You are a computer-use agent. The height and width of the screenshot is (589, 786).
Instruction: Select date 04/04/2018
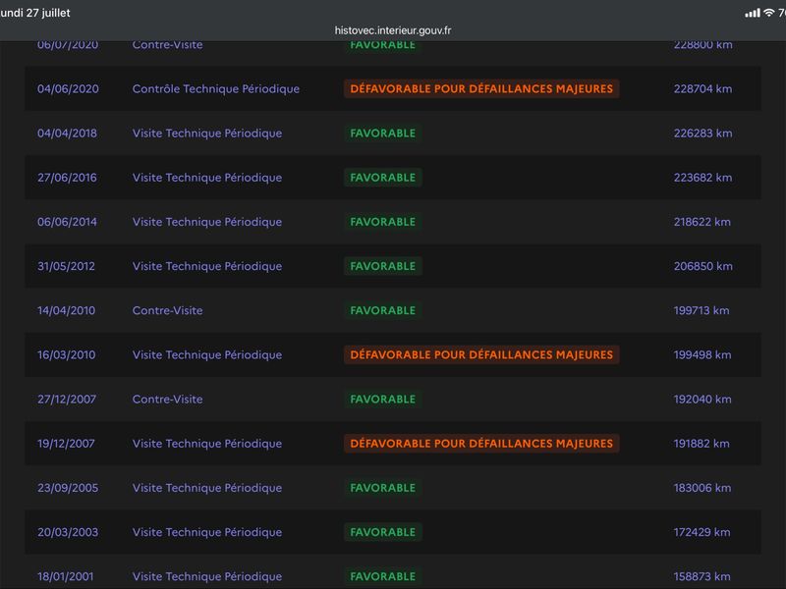pyautogui.click(x=67, y=134)
